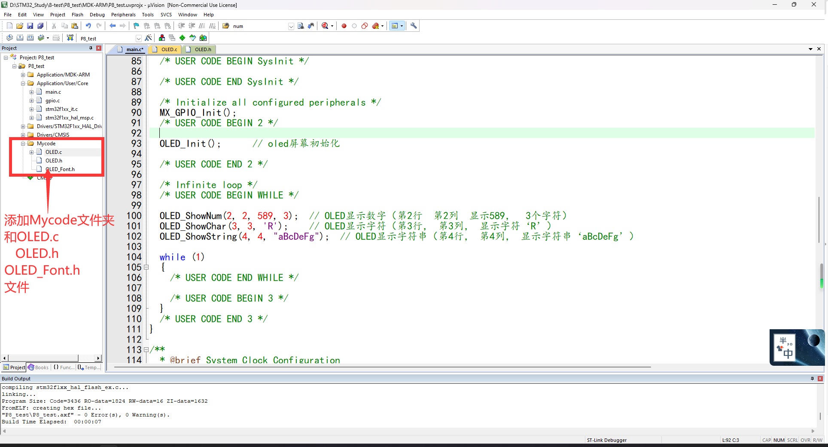The width and height of the screenshot is (828, 447).
Task: Insert a breakpoint with the red dot icon
Action: point(343,26)
